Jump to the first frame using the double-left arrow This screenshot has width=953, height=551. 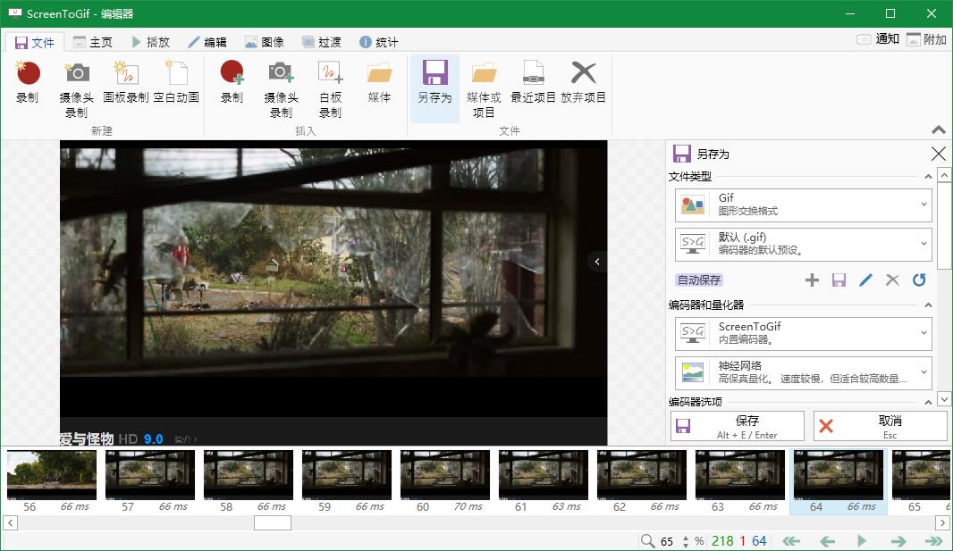click(790, 540)
